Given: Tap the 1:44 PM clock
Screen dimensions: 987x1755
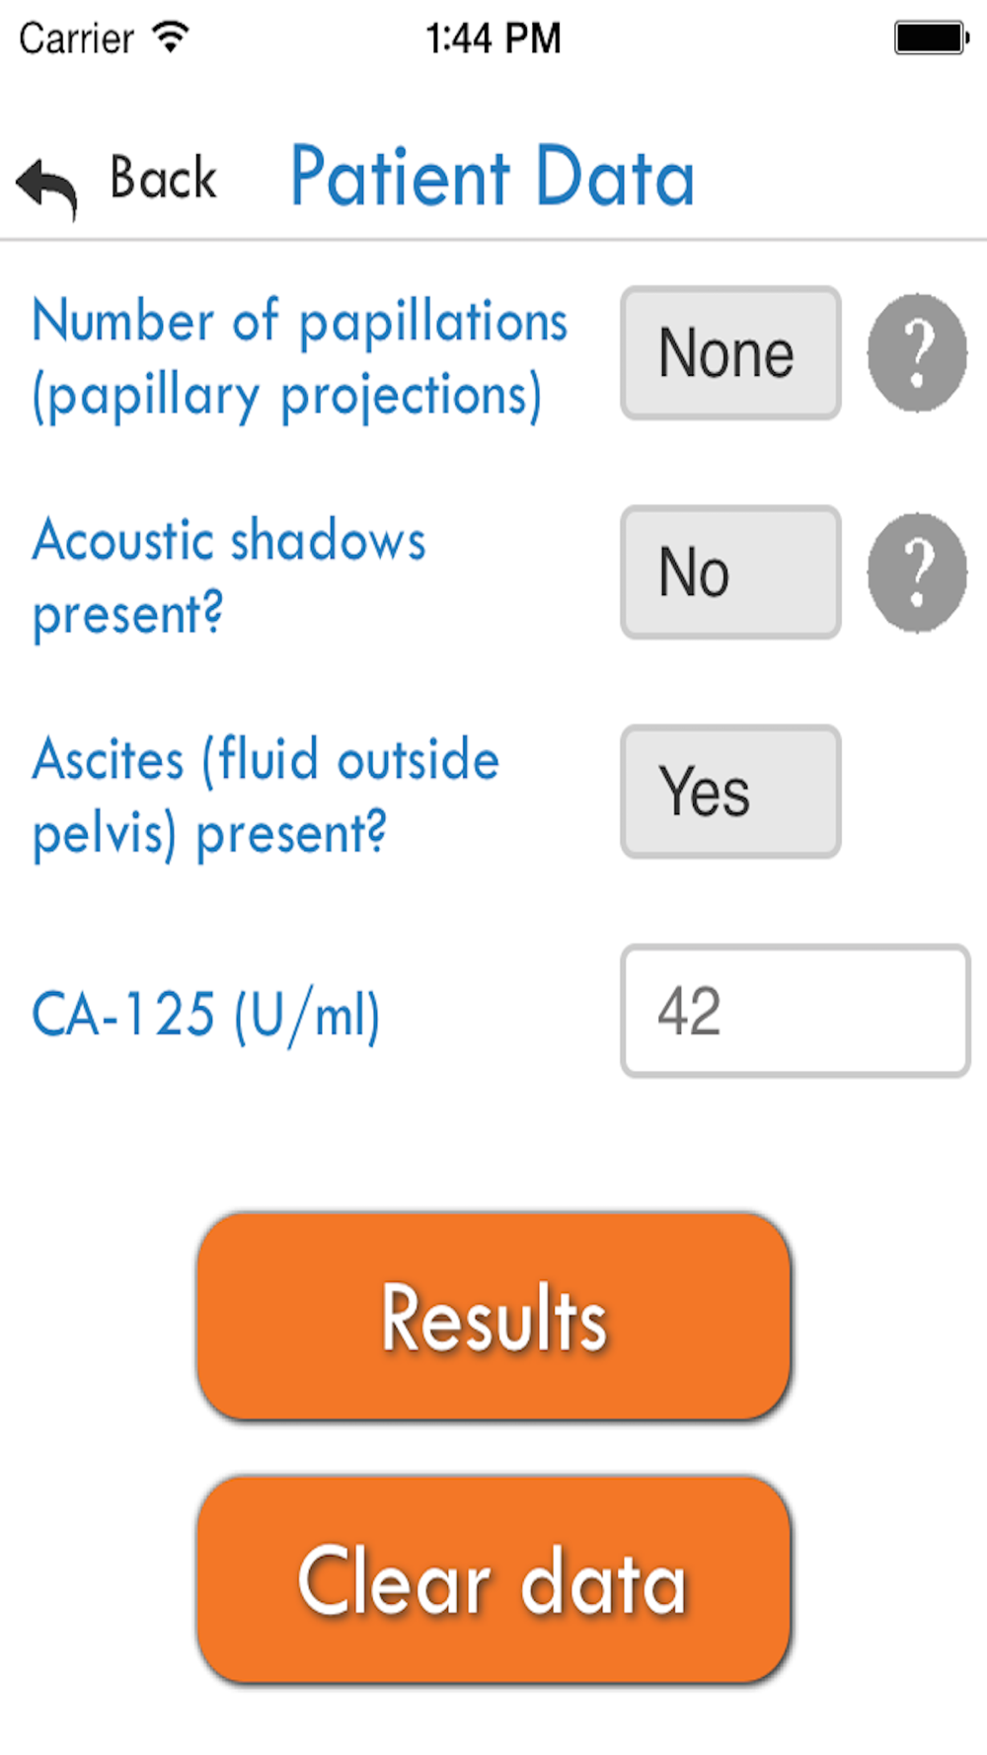Looking at the screenshot, I should (493, 38).
